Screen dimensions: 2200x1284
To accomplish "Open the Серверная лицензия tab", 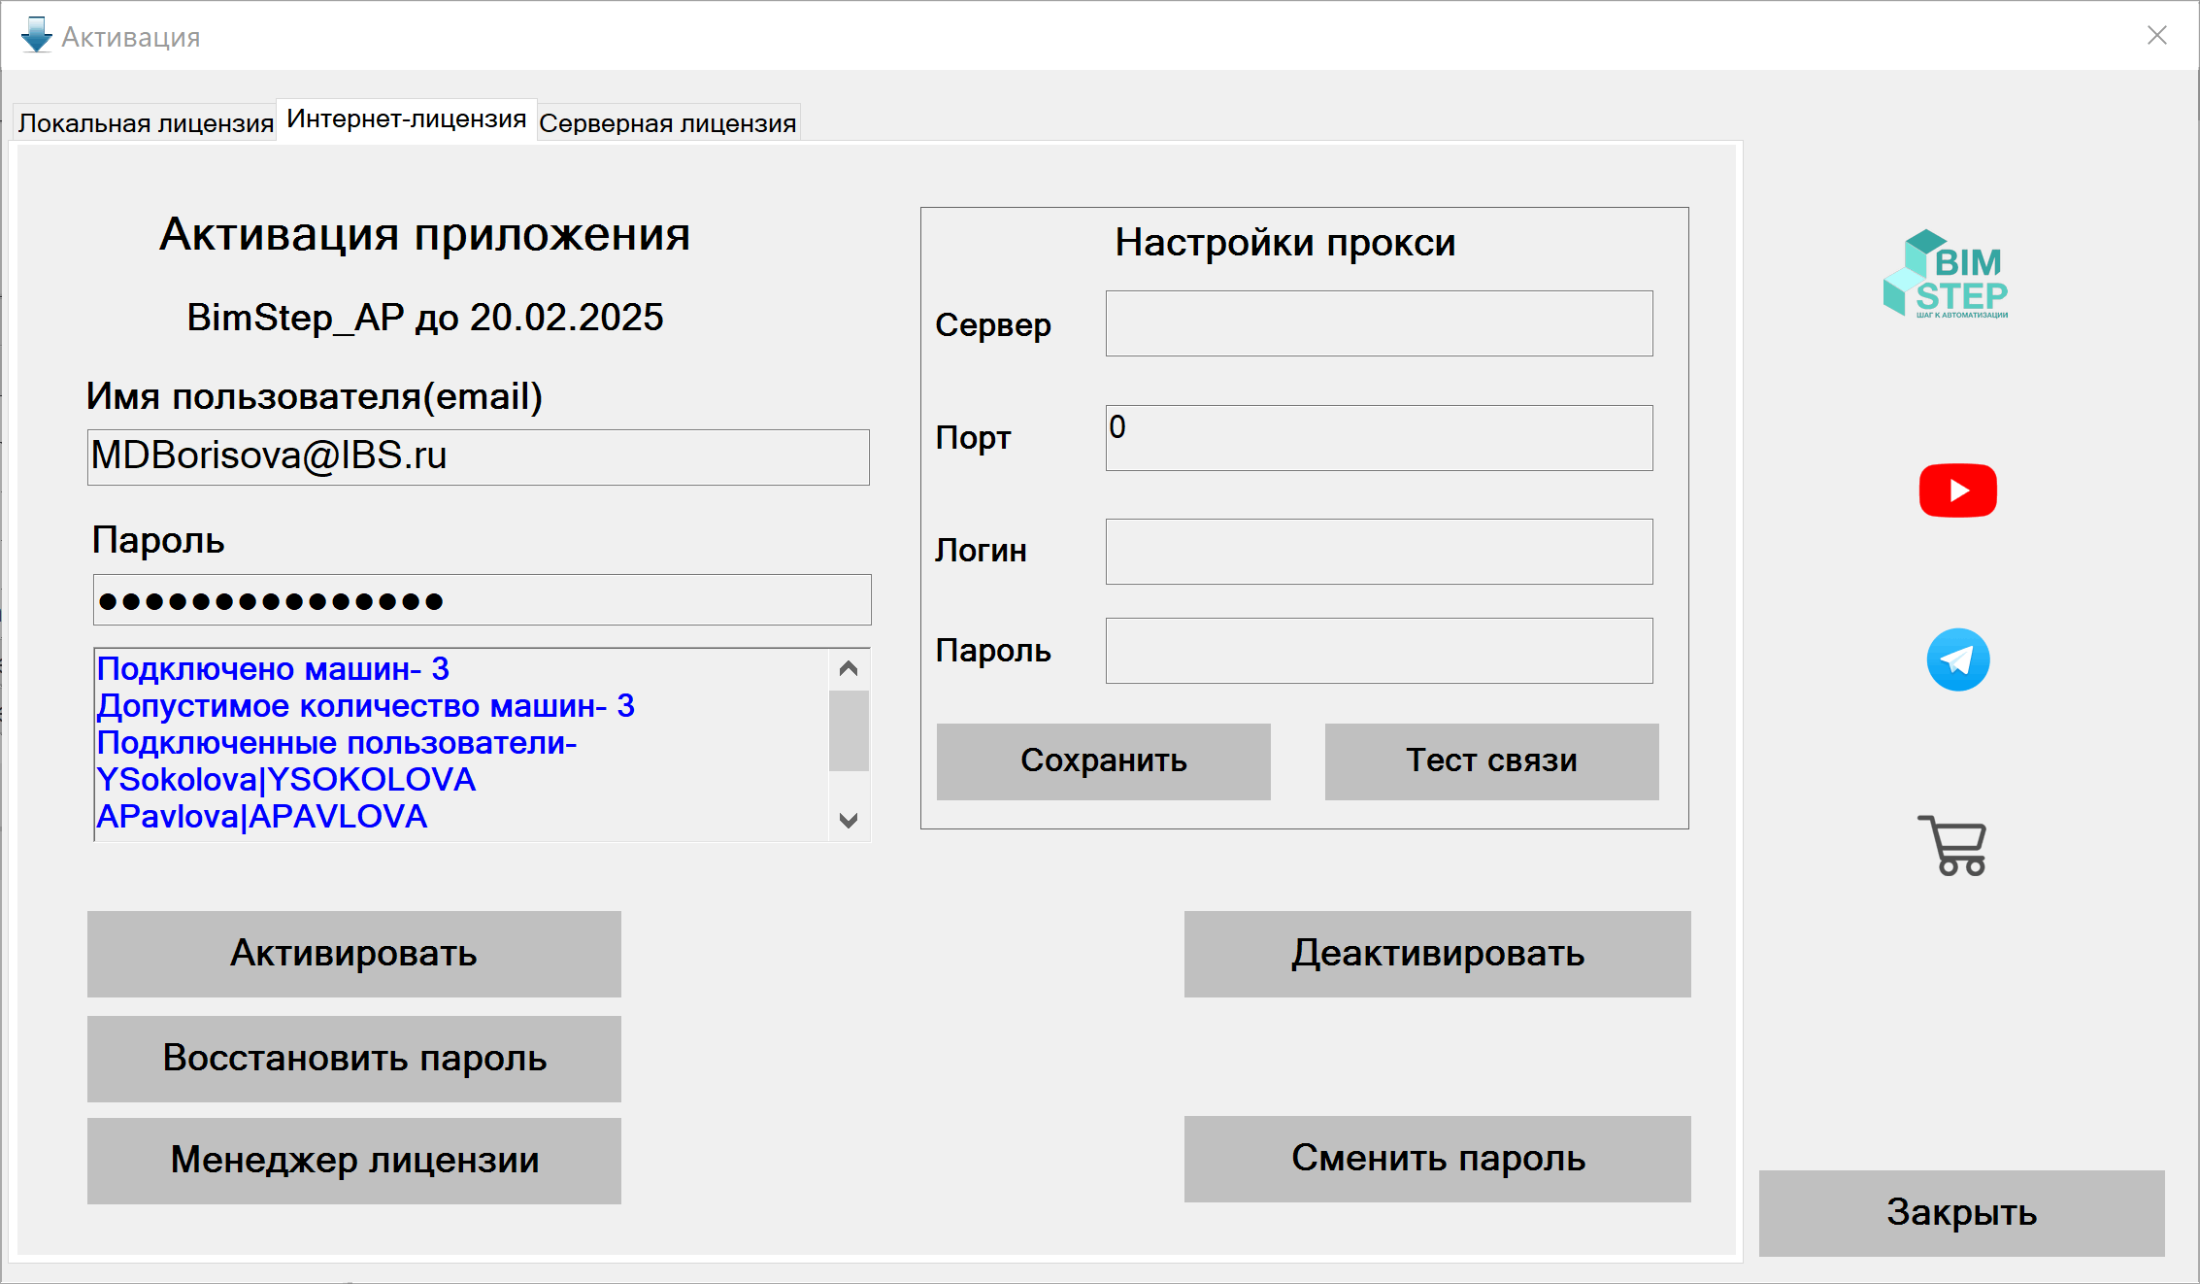I will coord(668,123).
